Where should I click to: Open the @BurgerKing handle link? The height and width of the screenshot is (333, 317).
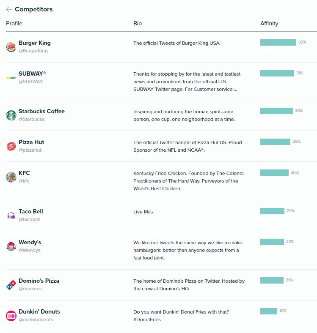pyautogui.click(x=33, y=51)
